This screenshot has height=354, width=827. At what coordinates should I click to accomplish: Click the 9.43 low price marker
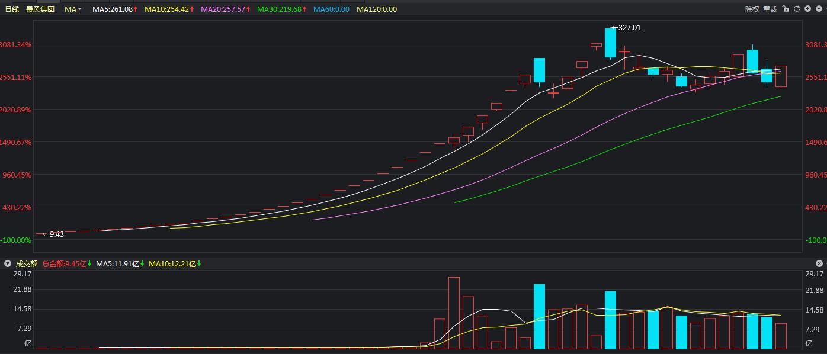[53, 234]
